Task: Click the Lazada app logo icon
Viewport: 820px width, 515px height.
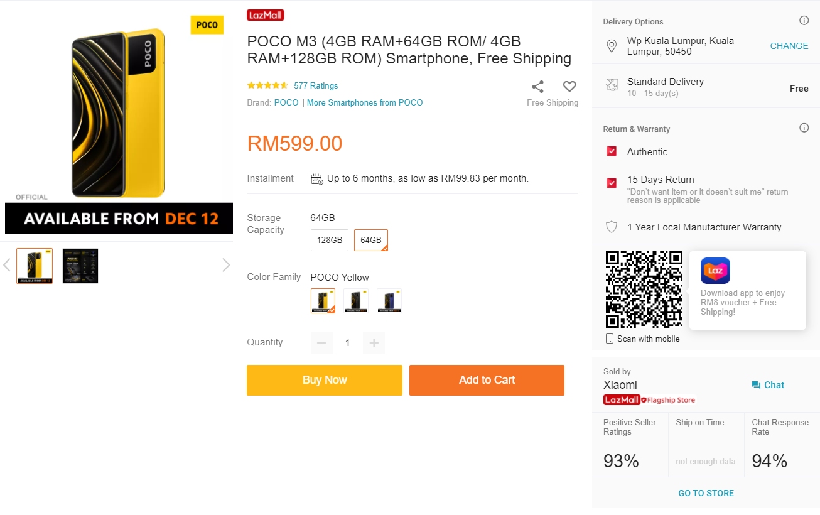Action: [715, 271]
